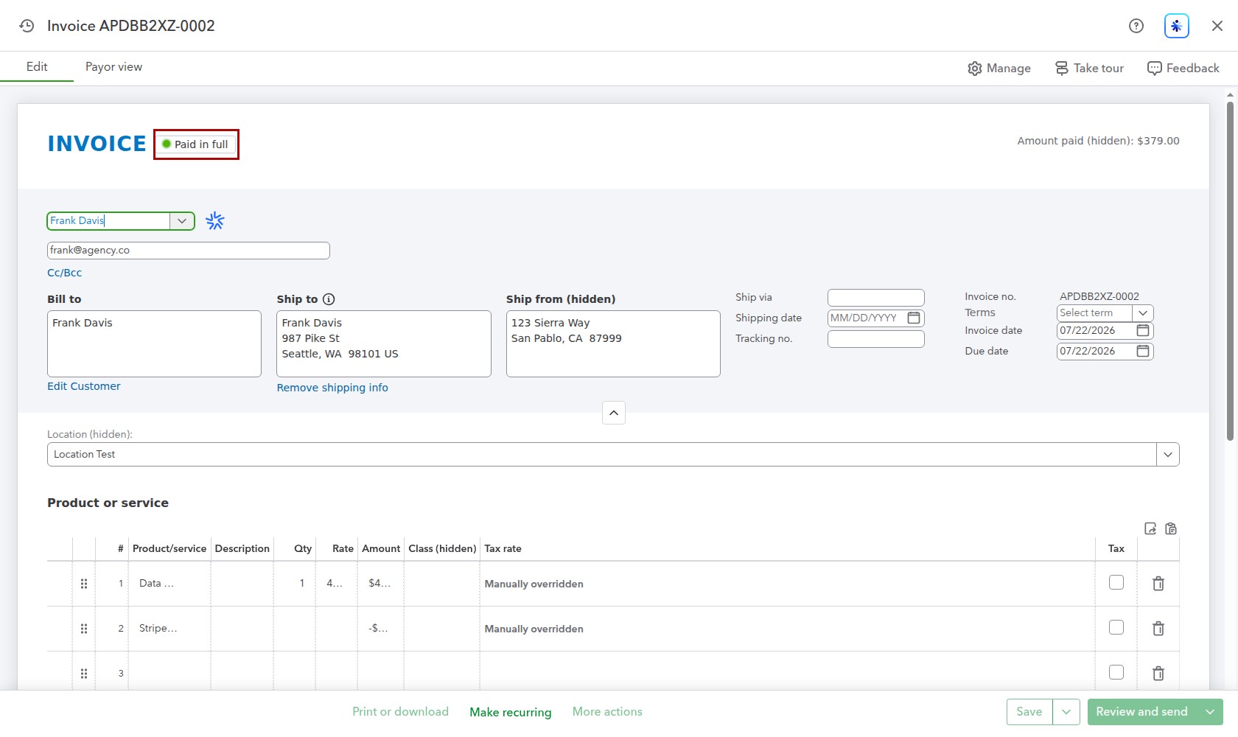Open the Cc/Bcc link
This screenshot has height=737, width=1238.
pyautogui.click(x=65, y=273)
